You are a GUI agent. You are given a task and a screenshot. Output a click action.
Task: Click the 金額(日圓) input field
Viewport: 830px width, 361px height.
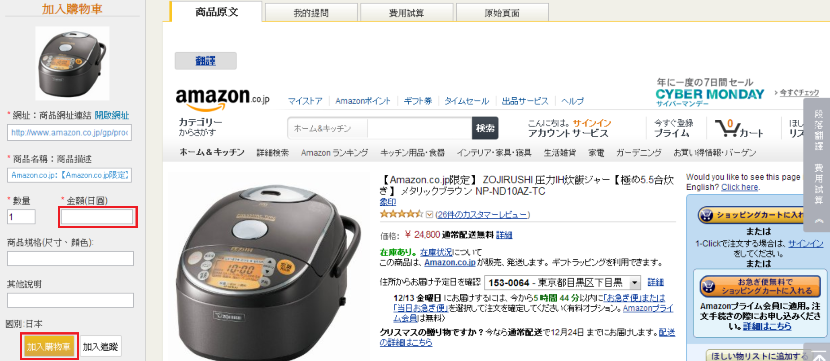click(x=97, y=217)
